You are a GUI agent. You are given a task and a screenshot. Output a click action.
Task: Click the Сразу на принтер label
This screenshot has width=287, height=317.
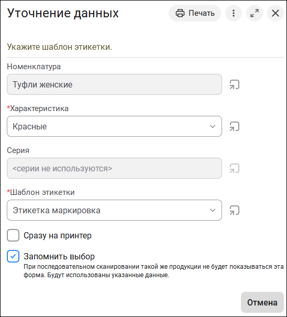(x=58, y=236)
